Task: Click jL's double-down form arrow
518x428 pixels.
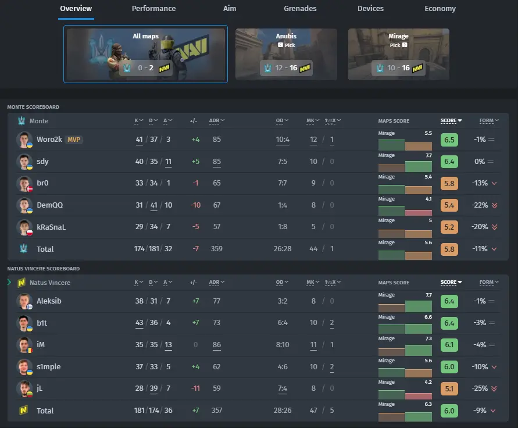Action: coord(494,388)
